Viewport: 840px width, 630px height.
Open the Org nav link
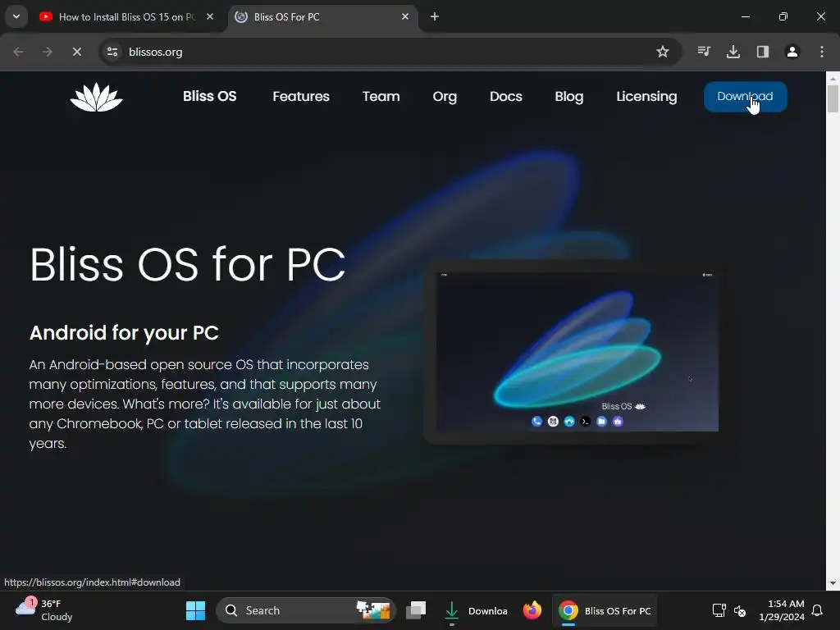(445, 97)
